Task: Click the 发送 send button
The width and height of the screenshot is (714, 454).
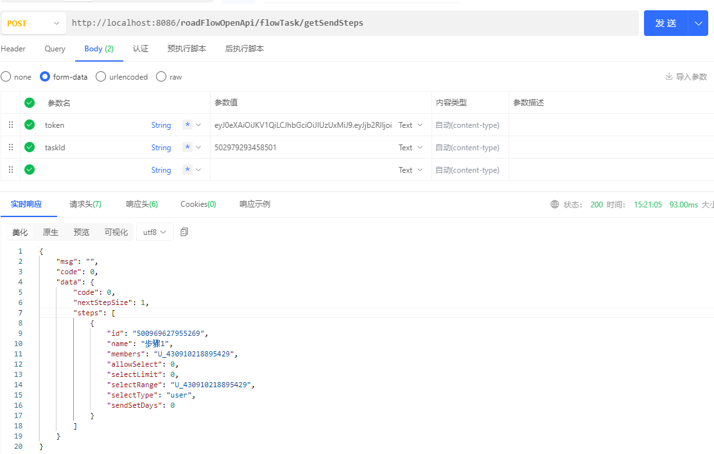Action: coord(666,23)
